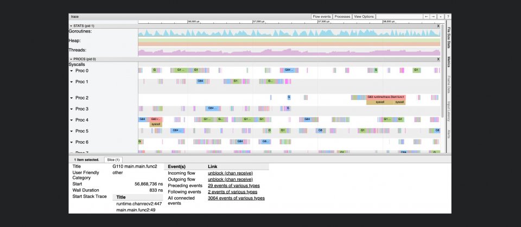The width and height of the screenshot is (521, 227).
Task: Click the Syscalls row label
Action: tap(76, 64)
